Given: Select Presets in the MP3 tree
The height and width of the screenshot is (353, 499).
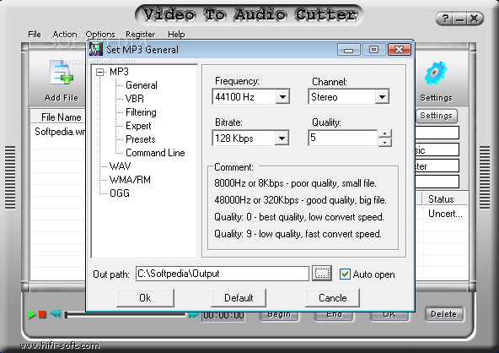Looking at the screenshot, I should (x=140, y=139).
